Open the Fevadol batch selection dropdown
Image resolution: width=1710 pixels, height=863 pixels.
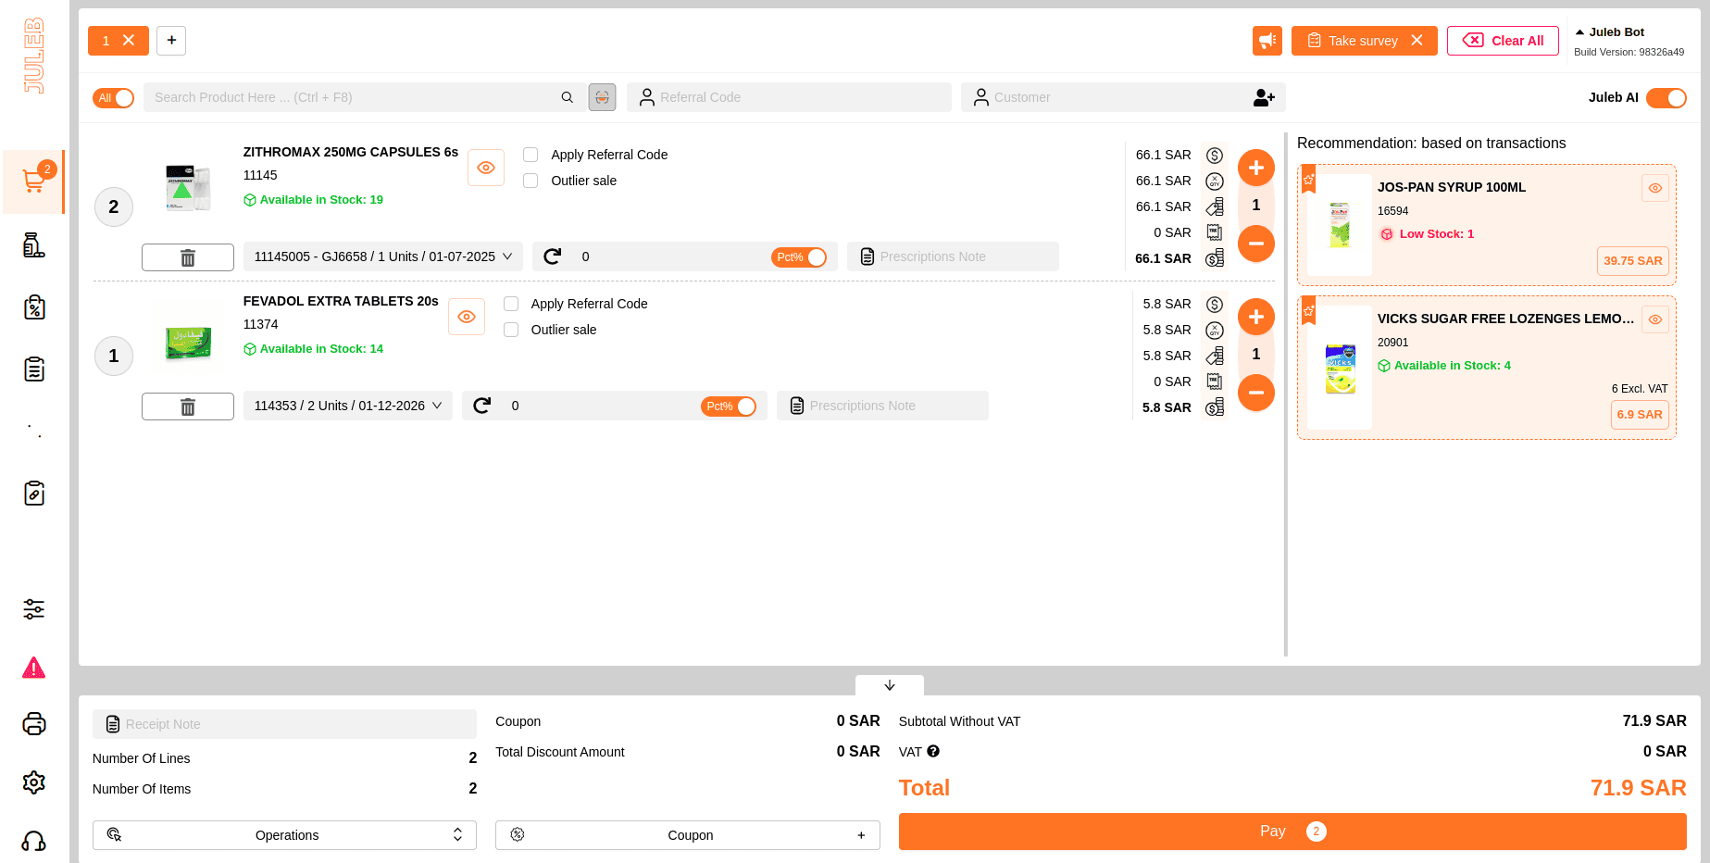tap(347, 406)
